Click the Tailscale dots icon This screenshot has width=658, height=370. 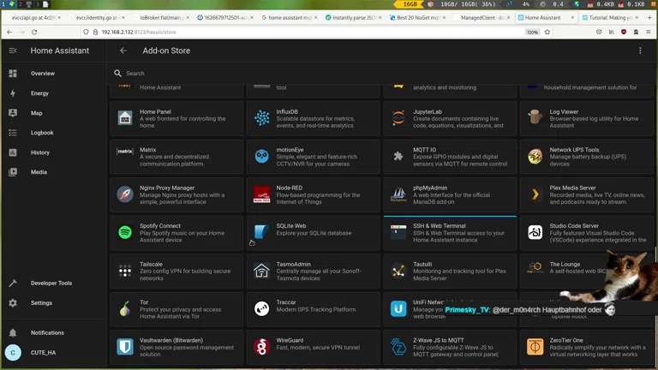(x=125, y=271)
